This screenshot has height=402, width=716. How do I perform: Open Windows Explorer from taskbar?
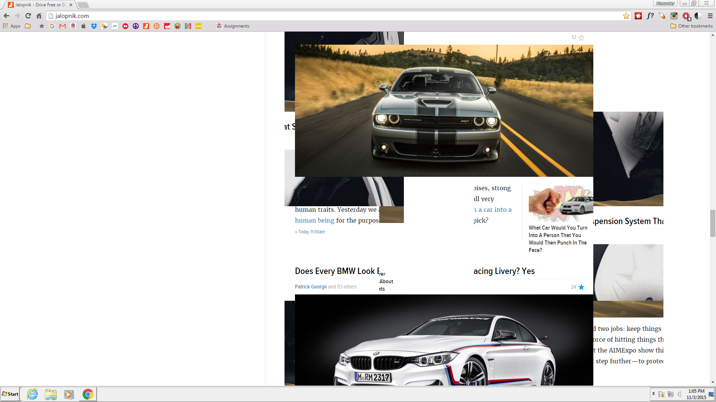click(50, 394)
